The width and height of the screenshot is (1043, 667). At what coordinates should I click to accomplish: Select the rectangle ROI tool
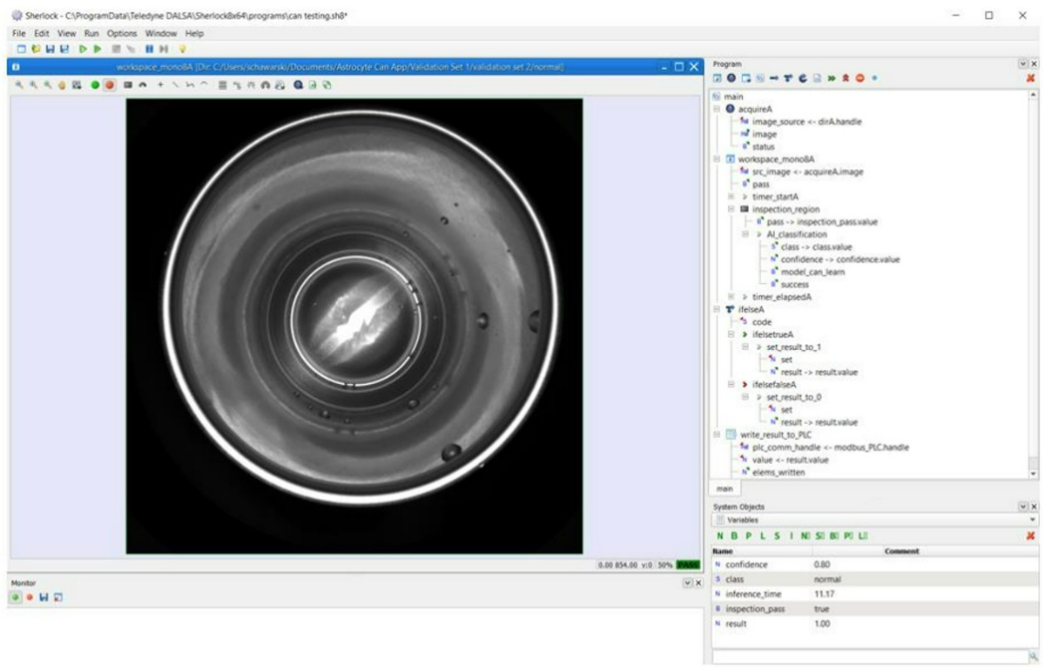[128, 85]
